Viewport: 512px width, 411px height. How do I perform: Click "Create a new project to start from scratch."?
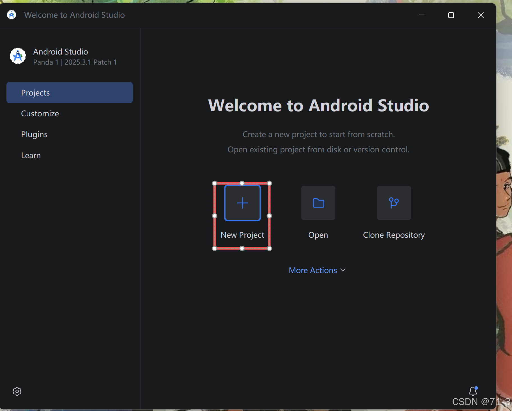(319, 134)
